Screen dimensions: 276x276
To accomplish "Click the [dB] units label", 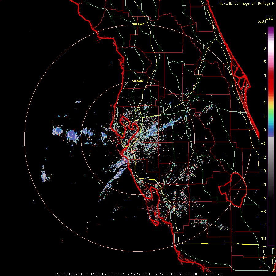I will [262, 21].
